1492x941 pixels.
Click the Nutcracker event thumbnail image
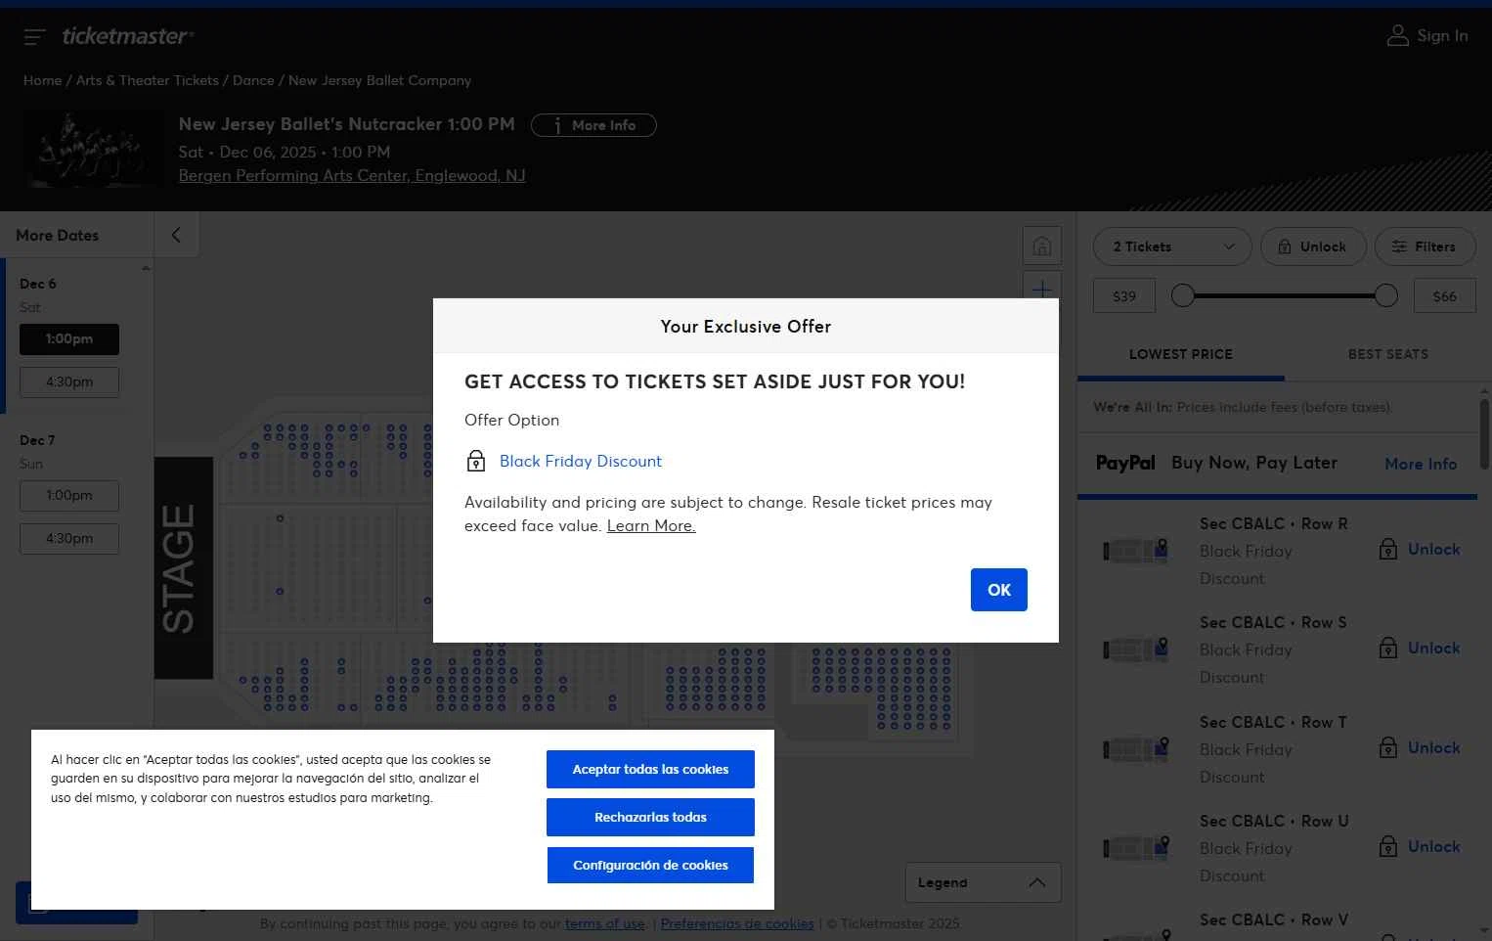92,149
